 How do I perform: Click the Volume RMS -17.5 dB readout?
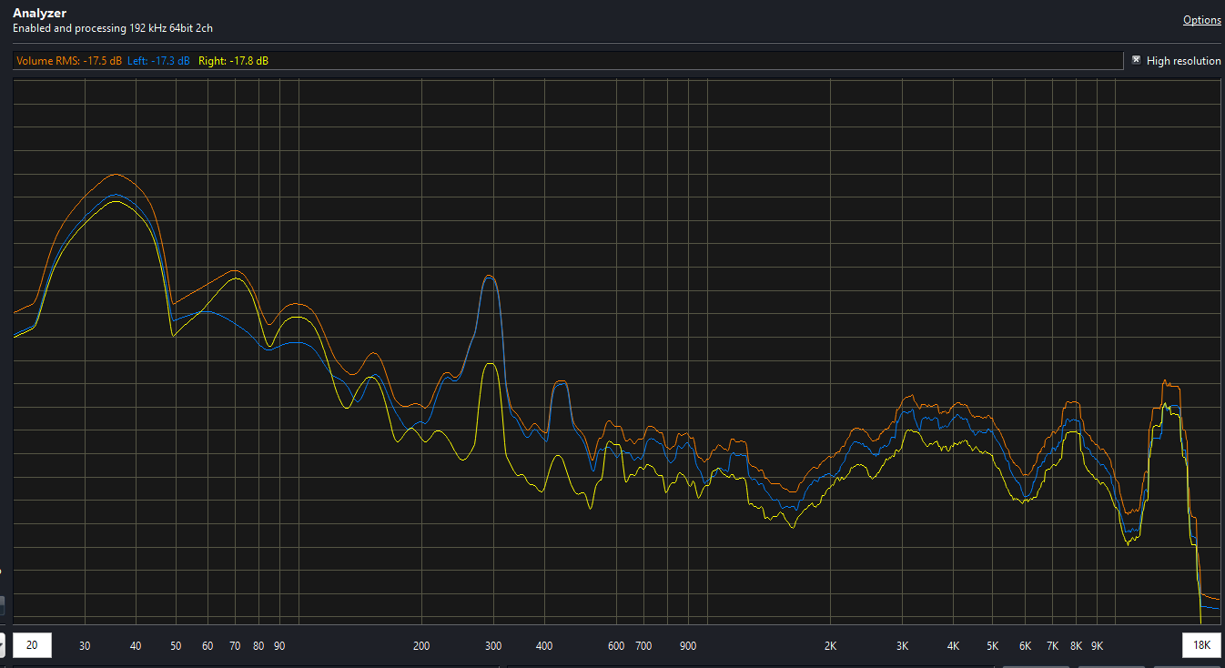pyautogui.click(x=69, y=61)
